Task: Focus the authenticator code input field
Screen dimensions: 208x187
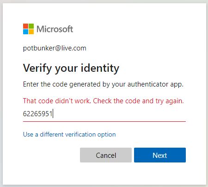Action: coord(104,114)
